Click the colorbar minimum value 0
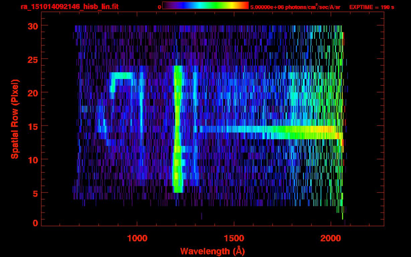Image resolution: width=411 pixels, height=257 pixels. coord(159,7)
